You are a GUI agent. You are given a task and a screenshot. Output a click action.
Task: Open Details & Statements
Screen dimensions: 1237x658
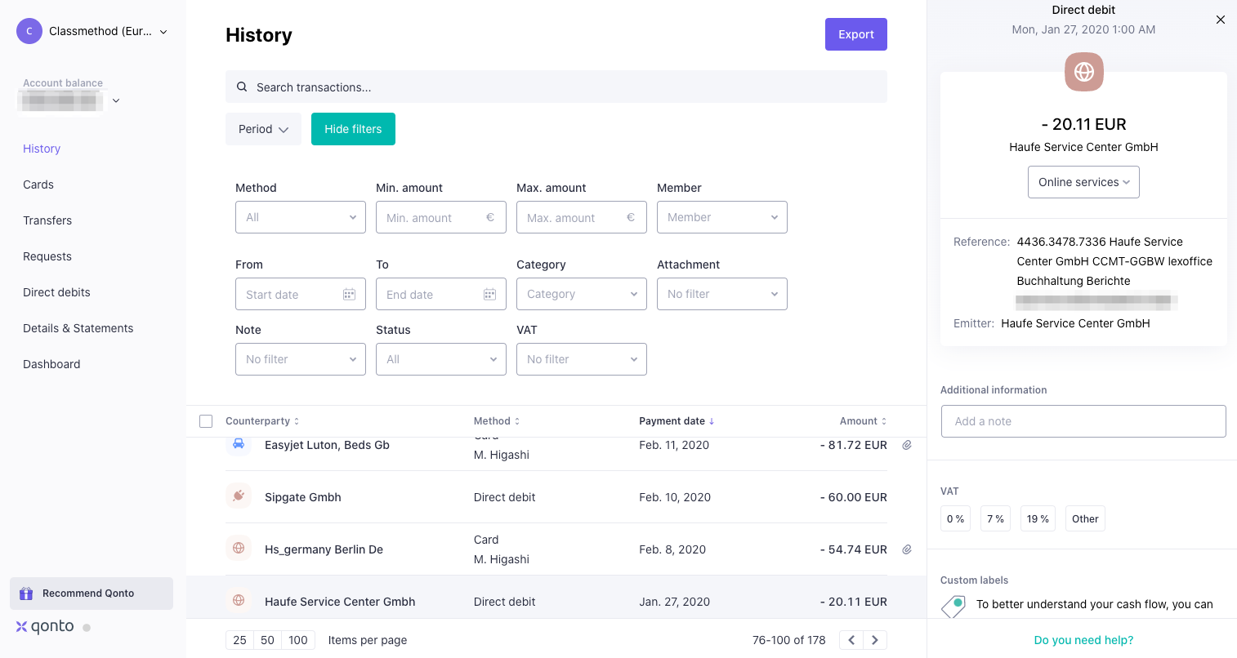[x=78, y=328]
